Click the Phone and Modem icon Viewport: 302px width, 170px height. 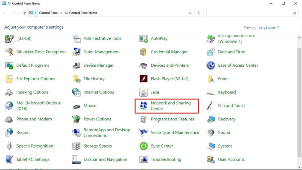coord(9,119)
